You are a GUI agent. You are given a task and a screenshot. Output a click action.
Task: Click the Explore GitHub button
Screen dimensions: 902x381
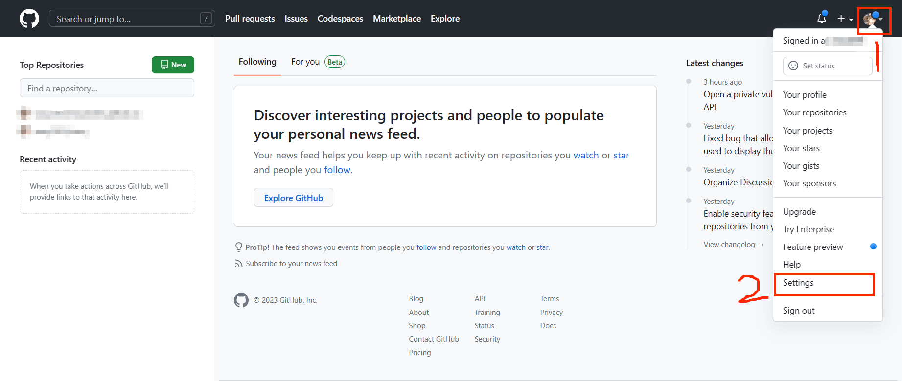click(x=294, y=198)
